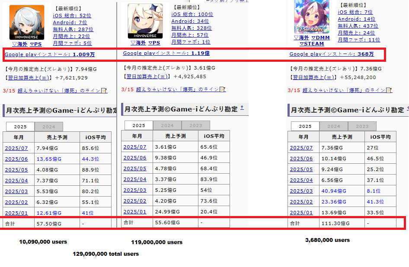Screen dimensions: 409x267
Task: Click the 8.1位 iOS average cell
Action: [x=380, y=191]
